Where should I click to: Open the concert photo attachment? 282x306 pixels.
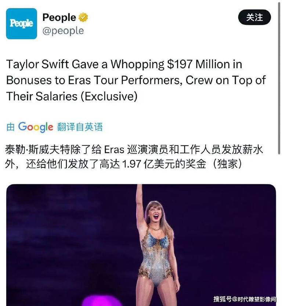[141, 245]
